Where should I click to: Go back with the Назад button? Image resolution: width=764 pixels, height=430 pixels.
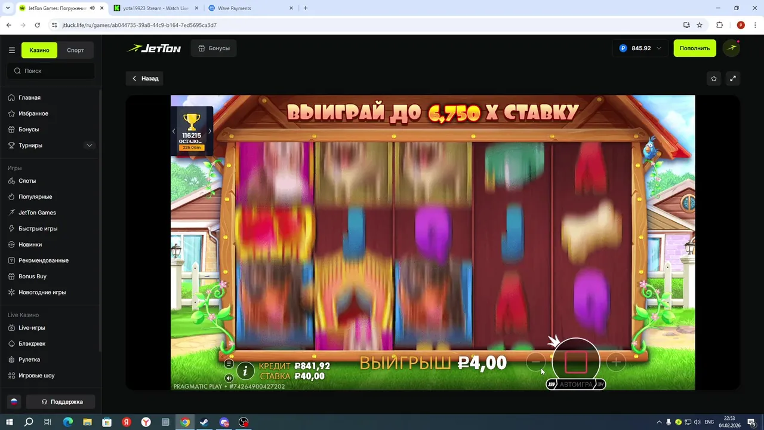tap(145, 78)
